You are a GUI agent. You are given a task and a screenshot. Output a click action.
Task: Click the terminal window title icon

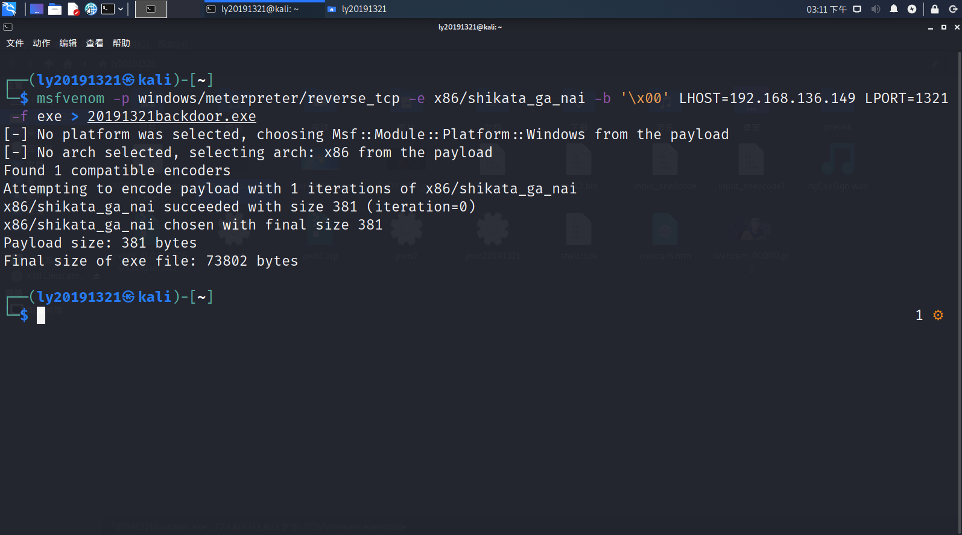(8, 27)
